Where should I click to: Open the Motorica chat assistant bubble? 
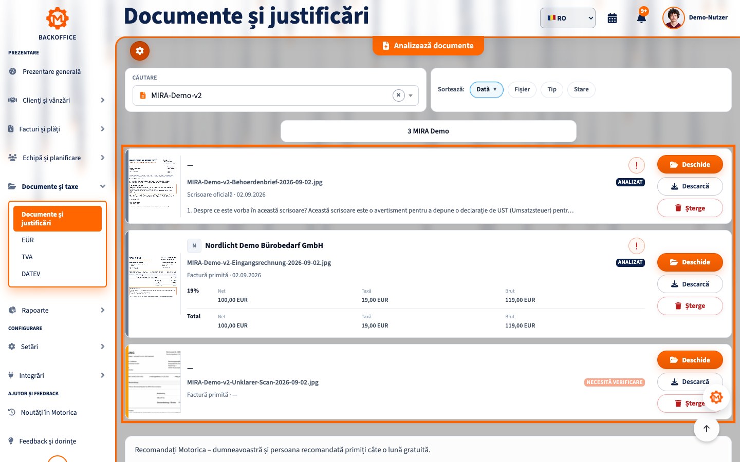pyautogui.click(x=716, y=397)
